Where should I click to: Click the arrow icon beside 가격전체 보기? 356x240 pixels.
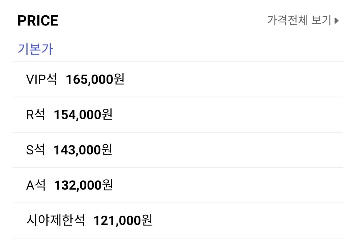click(x=337, y=21)
